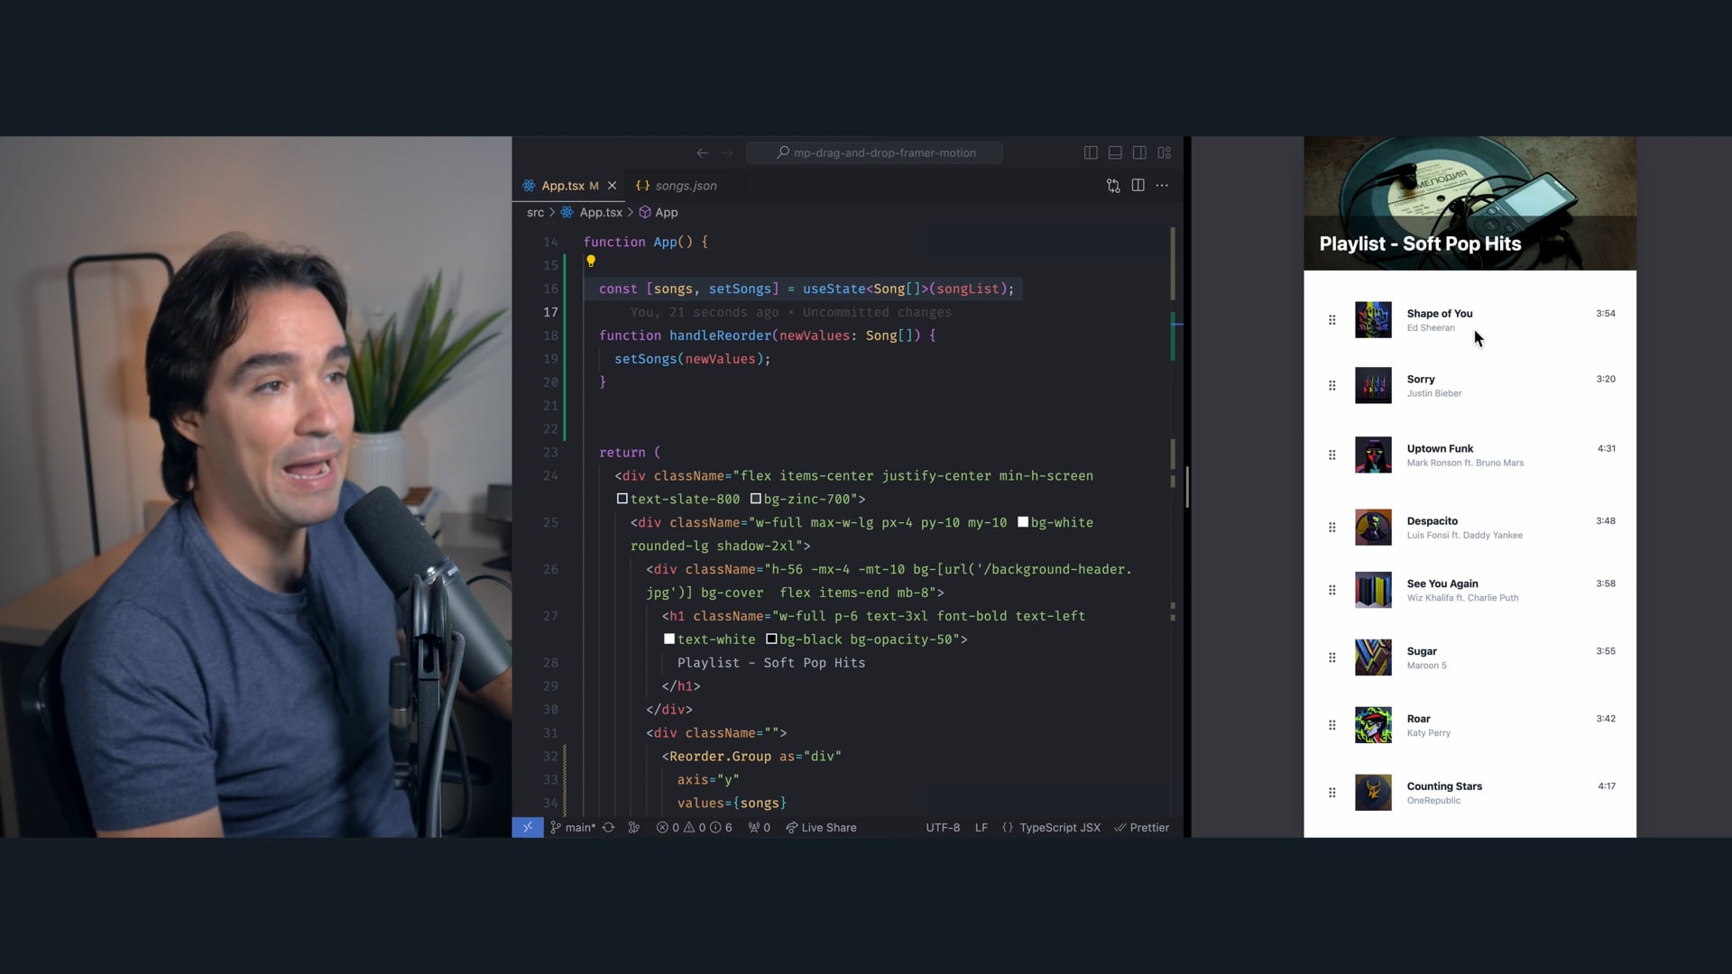Click the remote window indicator in status bar
Image resolution: width=1732 pixels, height=974 pixels.
pyautogui.click(x=528, y=827)
